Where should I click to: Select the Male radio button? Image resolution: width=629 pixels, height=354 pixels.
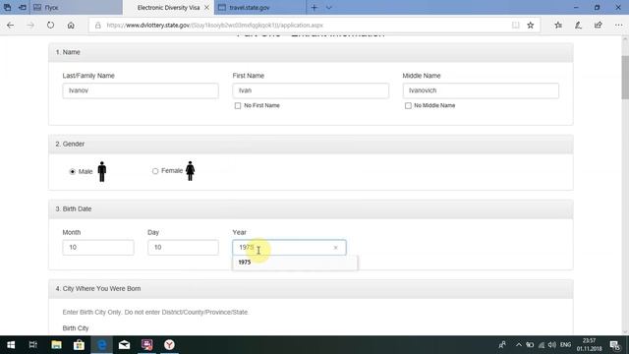(x=72, y=171)
